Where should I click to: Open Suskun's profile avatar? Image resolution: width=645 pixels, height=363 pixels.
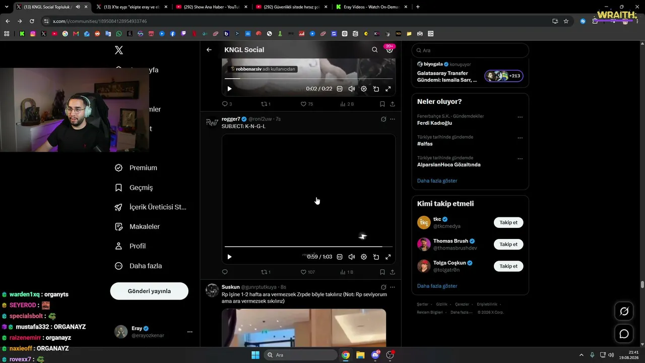[212, 290]
